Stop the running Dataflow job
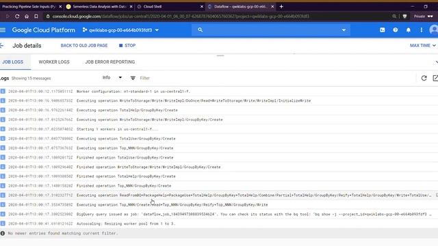 (127, 46)
